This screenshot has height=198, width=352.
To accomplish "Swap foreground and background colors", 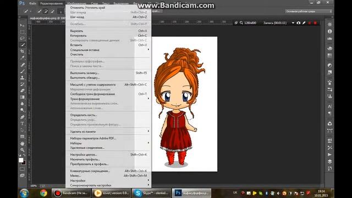I will tap(24, 155).
